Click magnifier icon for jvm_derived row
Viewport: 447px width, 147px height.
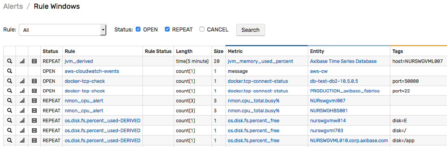click(x=10, y=61)
